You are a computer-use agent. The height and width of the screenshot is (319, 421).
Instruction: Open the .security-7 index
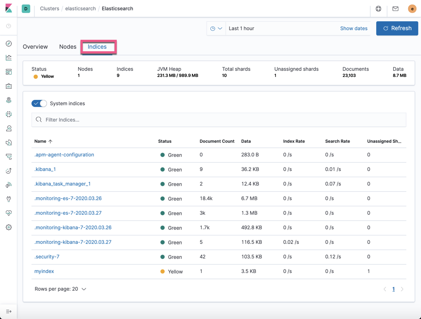coord(47,257)
